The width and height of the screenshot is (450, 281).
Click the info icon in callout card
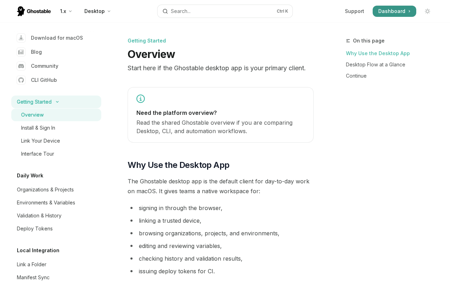pyautogui.click(x=141, y=99)
